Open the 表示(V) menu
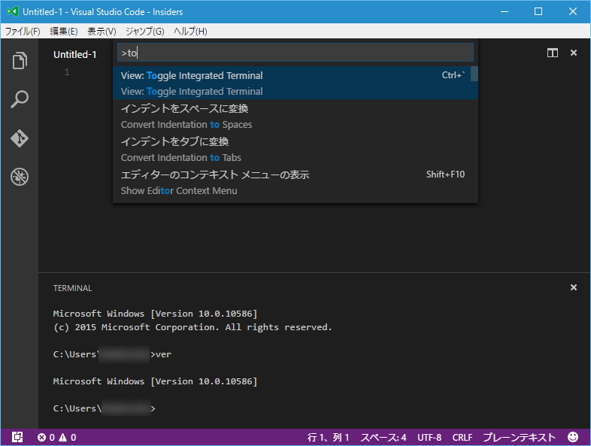This screenshot has width=591, height=446. point(102,32)
